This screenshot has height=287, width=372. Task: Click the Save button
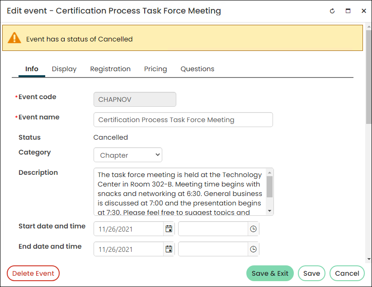click(x=311, y=273)
